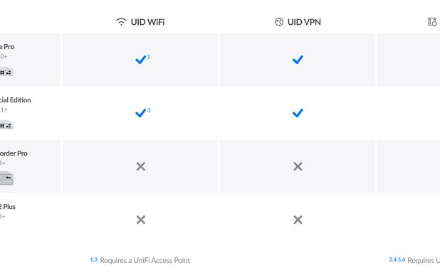
Task: Click the Special Edition device image
Action: tap(6, 126)
